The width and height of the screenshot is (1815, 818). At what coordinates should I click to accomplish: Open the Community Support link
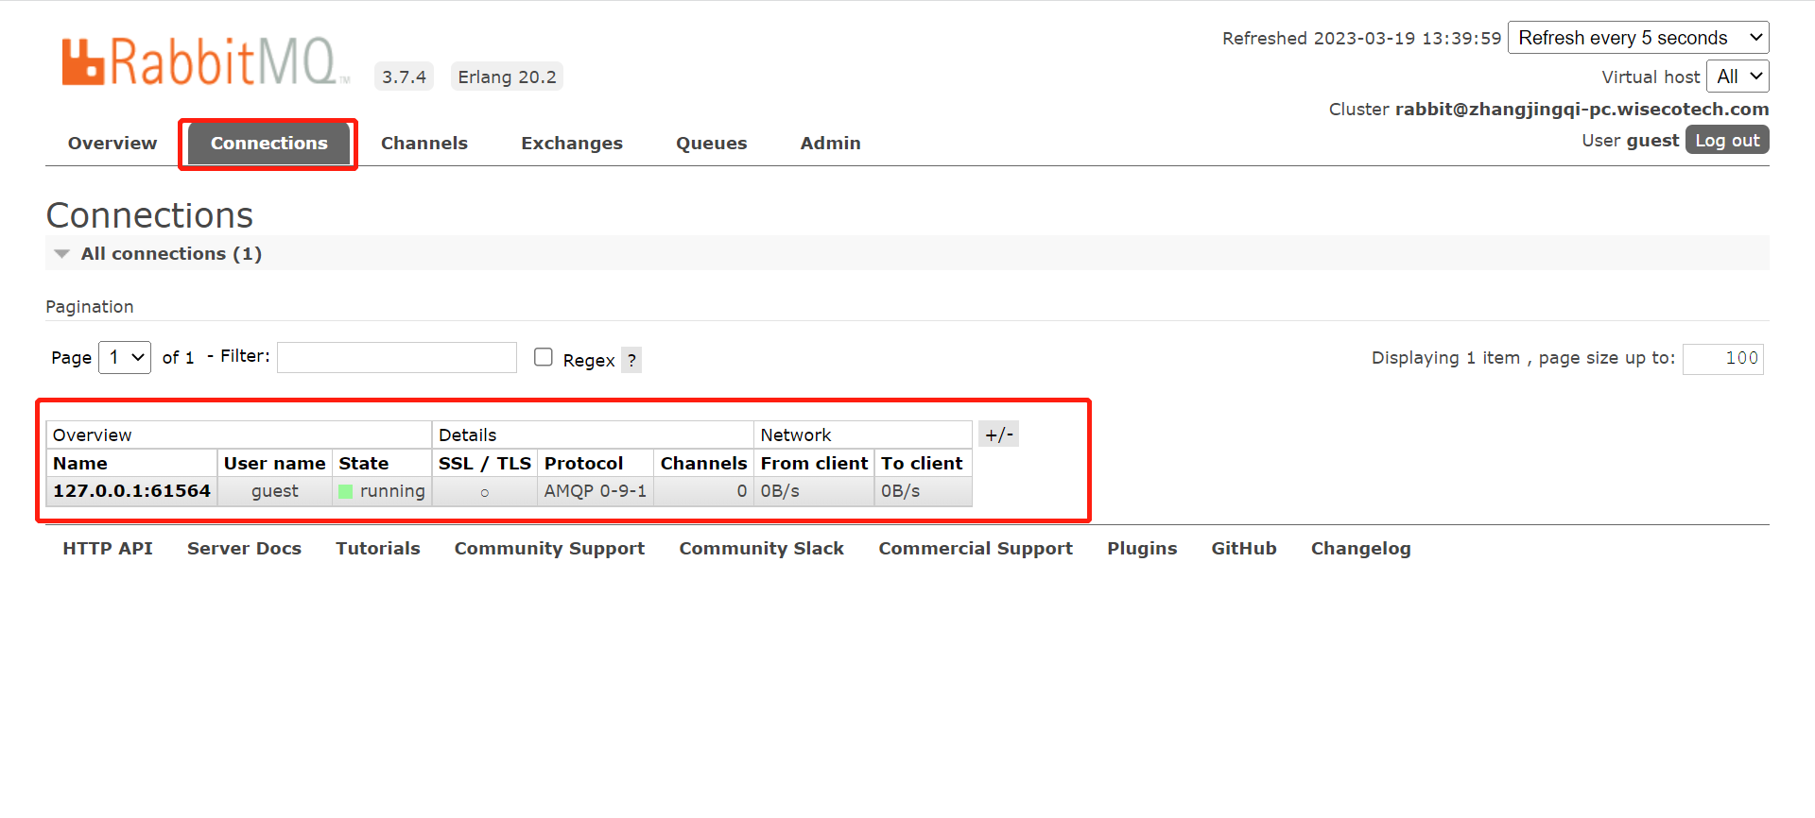coord(549,549)
